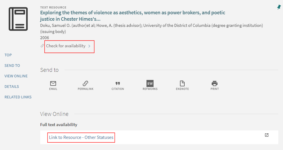Click the book resource type icon

tap(18, 19)
